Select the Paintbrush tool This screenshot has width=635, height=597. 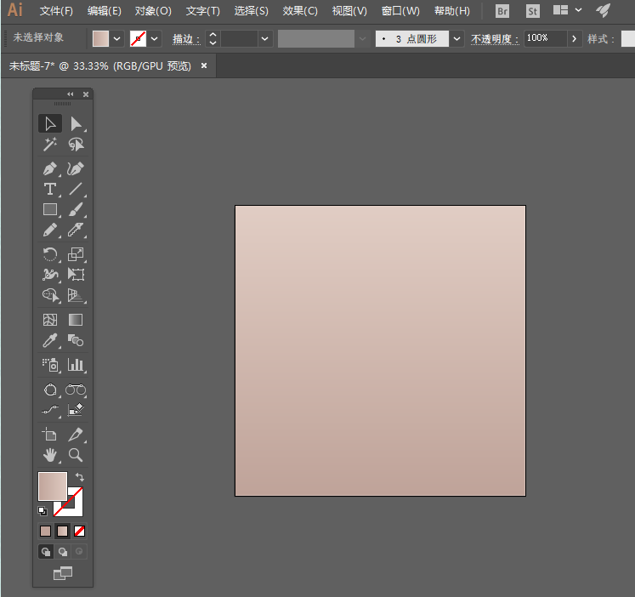click(76, 209)
